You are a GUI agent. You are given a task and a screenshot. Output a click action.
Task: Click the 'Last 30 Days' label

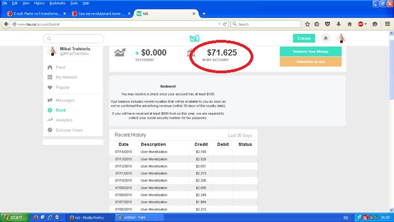click(x=240, y=136)
